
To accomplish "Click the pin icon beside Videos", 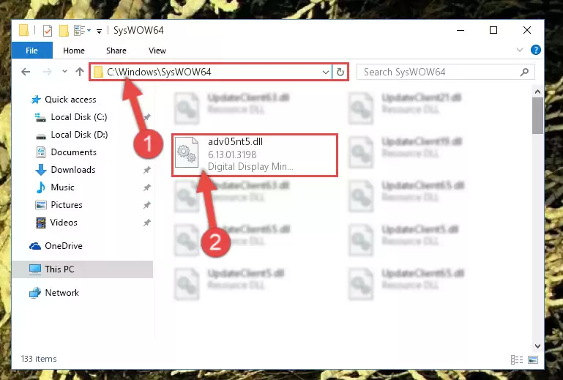I will click(147, 223).
